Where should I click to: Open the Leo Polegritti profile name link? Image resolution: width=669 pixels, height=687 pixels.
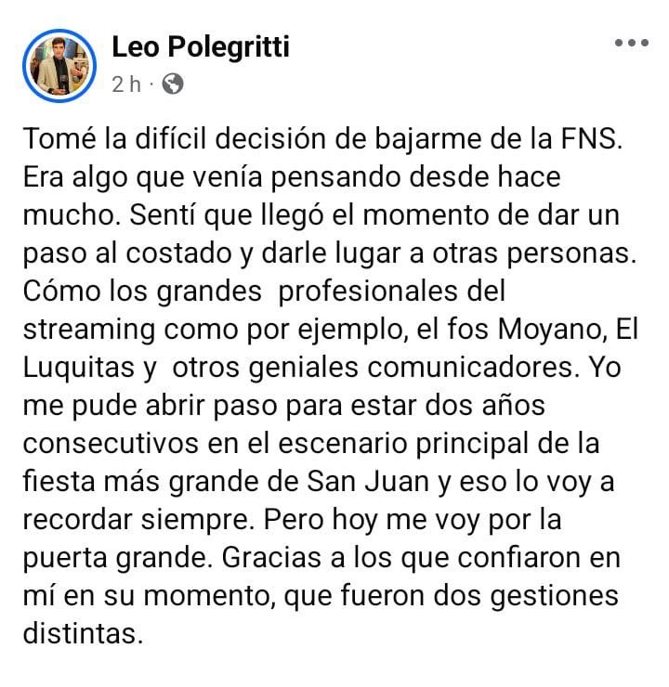pyautogui.click(x=200, y=47)
